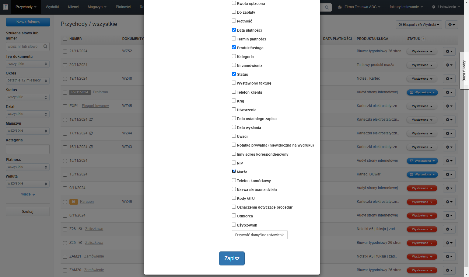Screen dimensions: 469x277
Task: Click the search magnifier icon in top bar
Action: pyautogui.click(x=327, y=7)
